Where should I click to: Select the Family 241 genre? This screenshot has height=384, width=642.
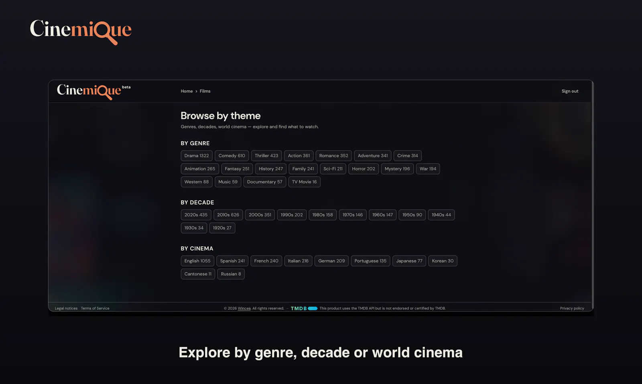(303, 169)
